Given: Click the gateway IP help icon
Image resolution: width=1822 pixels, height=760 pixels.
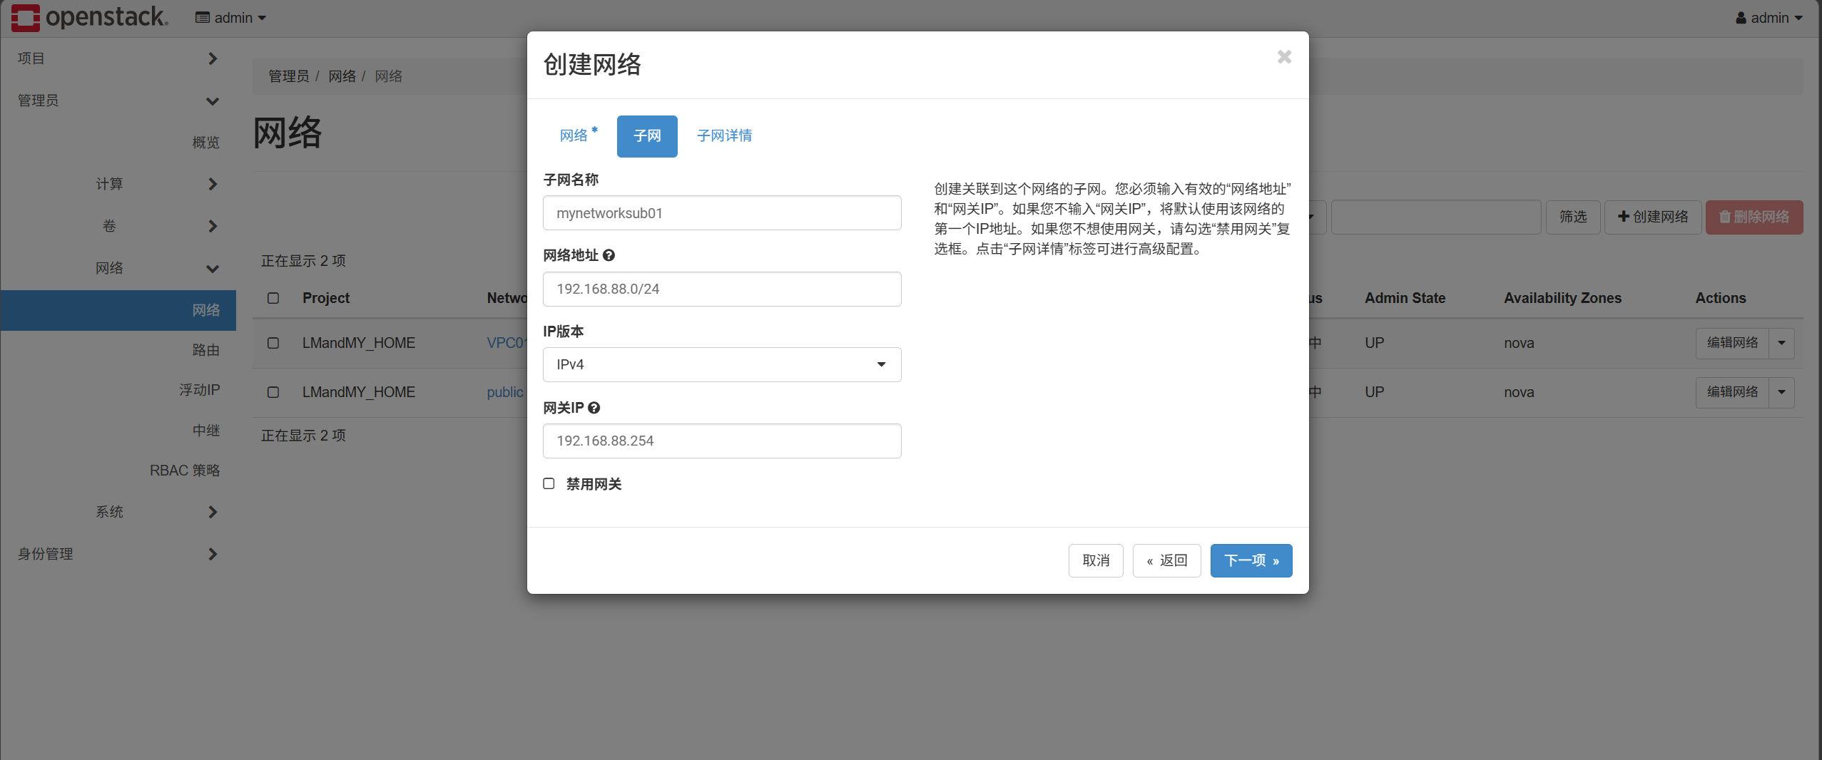Looking at the screenshot, I should (594, 408).
